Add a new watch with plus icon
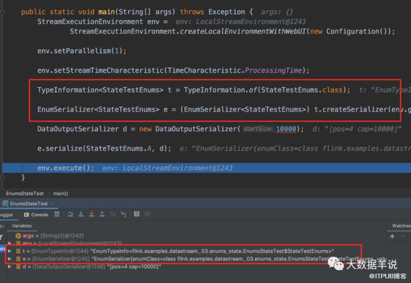411x283 pixels. click(x=392, y=236)
